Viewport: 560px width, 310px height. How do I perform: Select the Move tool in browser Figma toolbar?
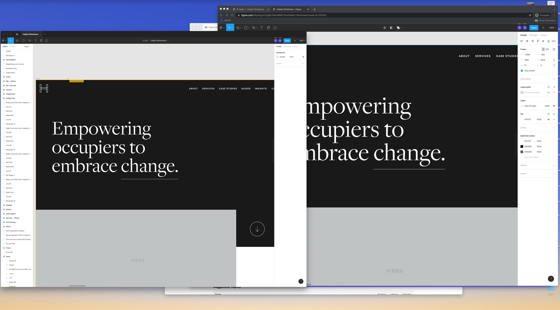coord(230,28)
